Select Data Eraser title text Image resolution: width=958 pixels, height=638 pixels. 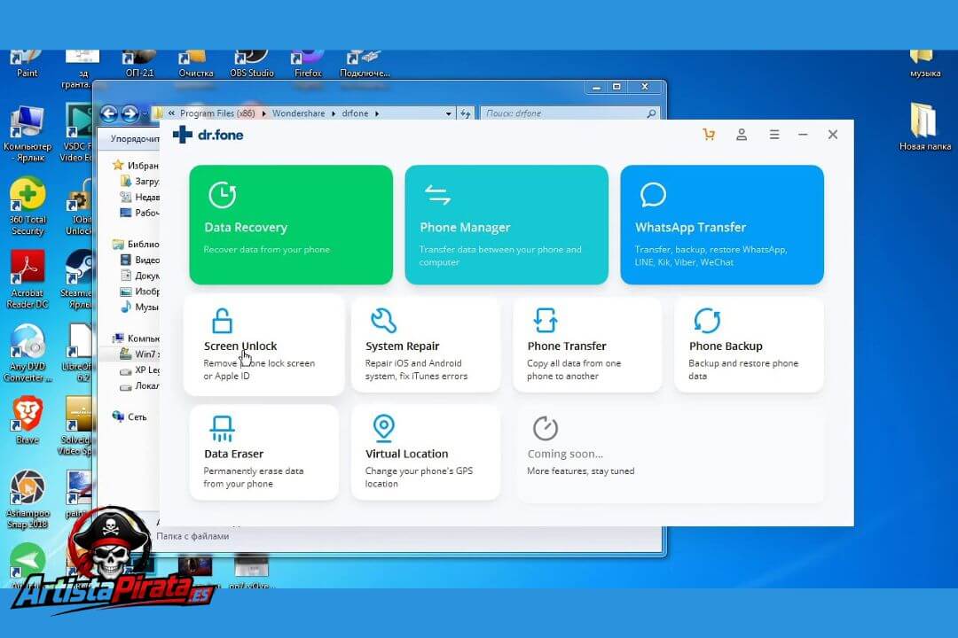233,454
